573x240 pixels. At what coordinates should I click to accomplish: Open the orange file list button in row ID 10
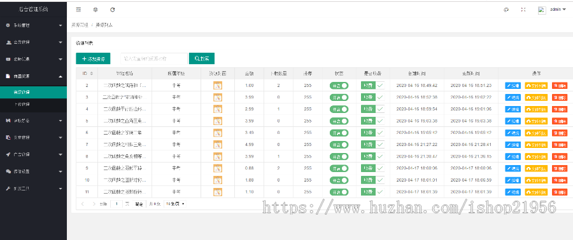[x=536, y=180]
